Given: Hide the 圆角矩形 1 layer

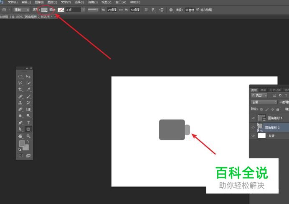Looking at the screenshot, I should tap(253, 118).
